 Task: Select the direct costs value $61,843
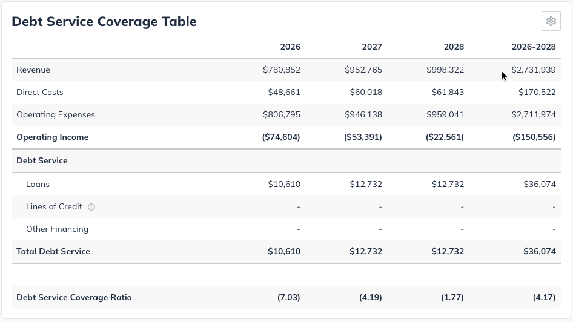tap(448, 92)
